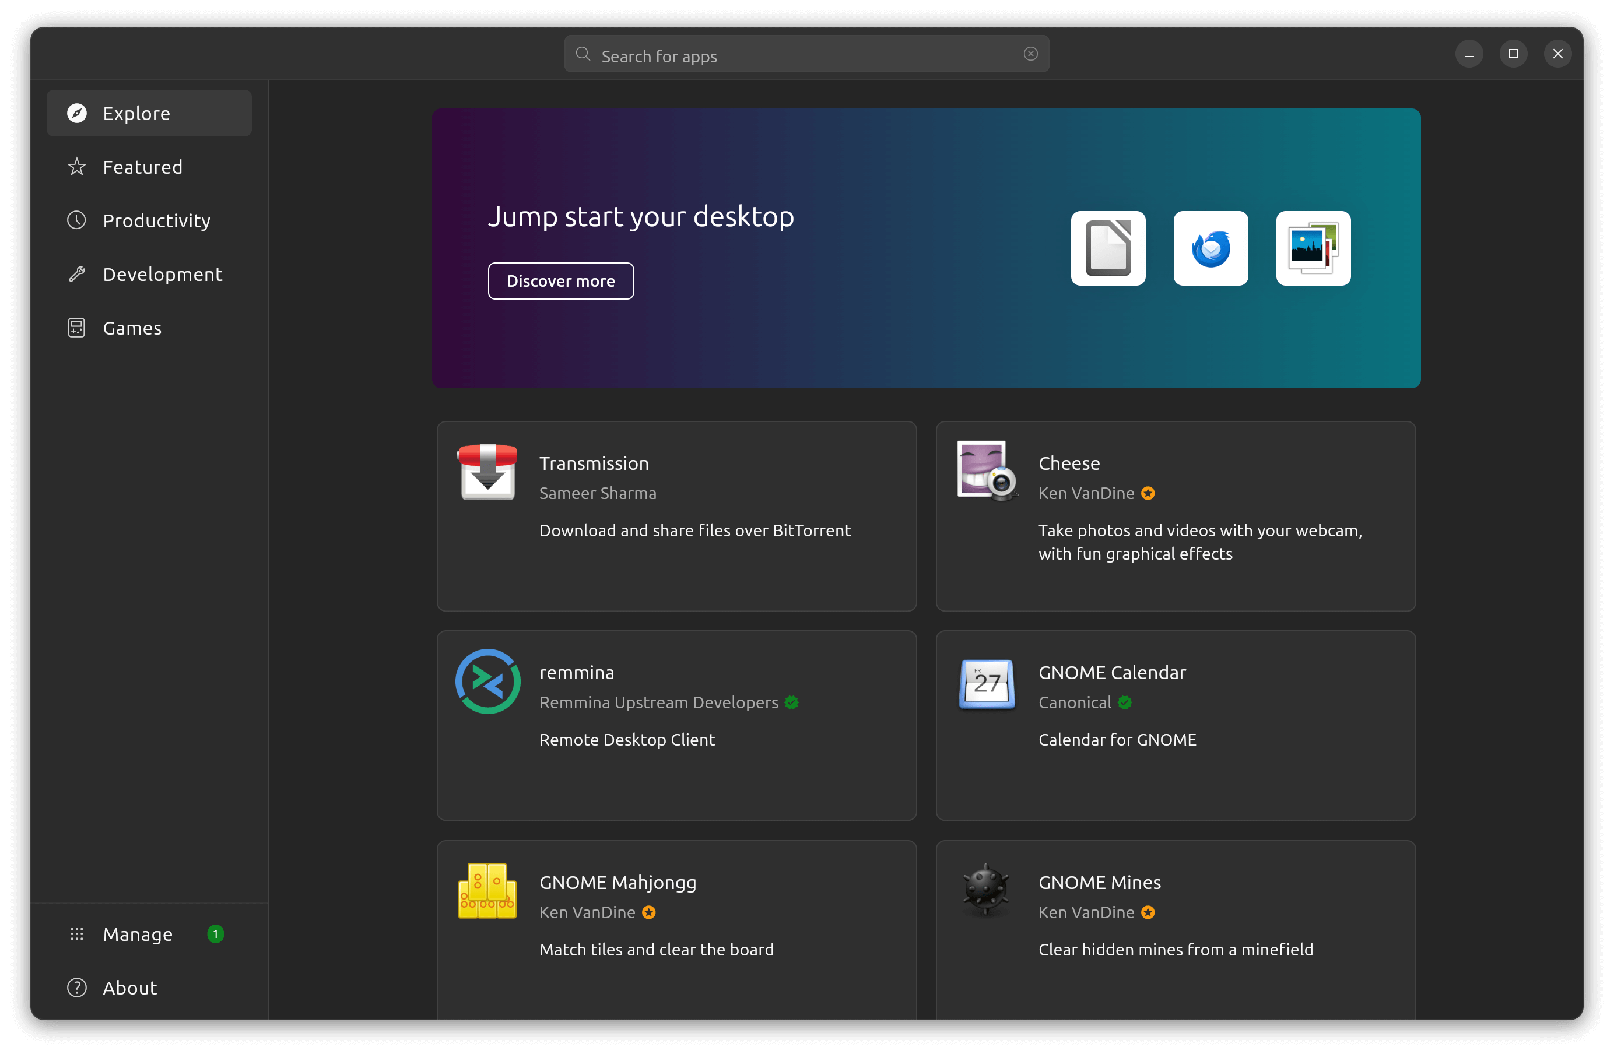The width and height of the screenshot is (1614, 1054).
Task: Click the Thunderbird icon in the banner
Action: (1210, 249)
